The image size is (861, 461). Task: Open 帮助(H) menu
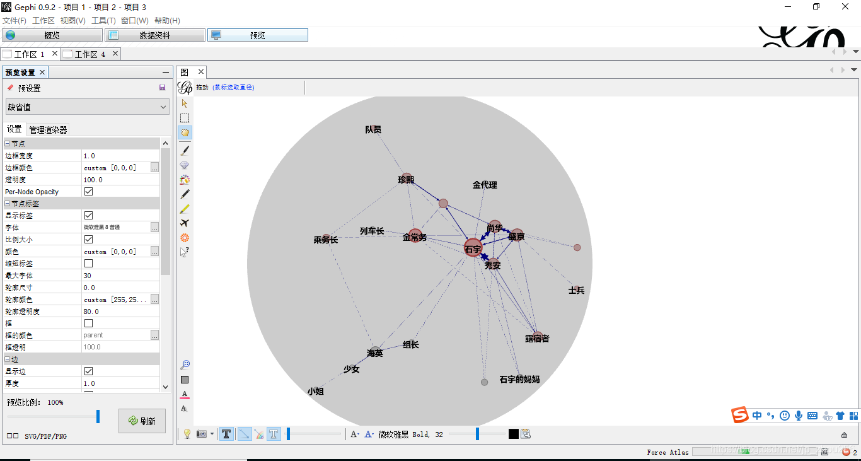point(167,21)
